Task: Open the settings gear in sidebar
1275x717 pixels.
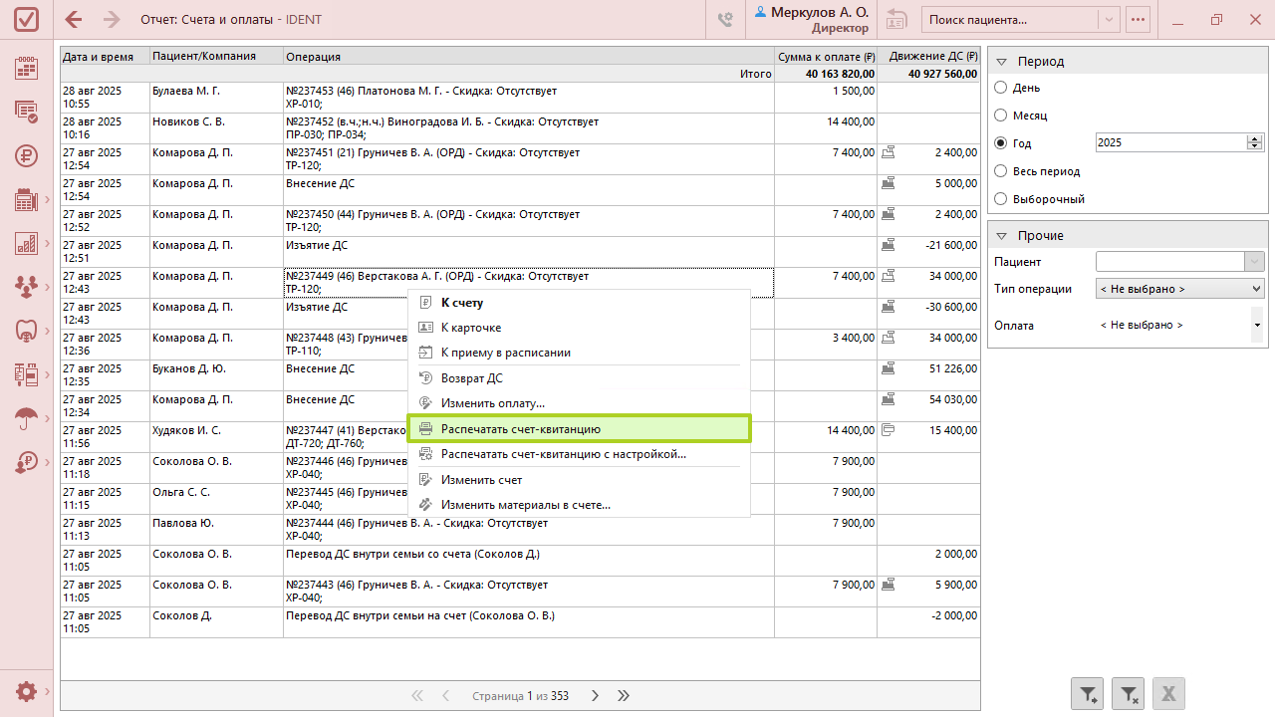Action: pos(27,691)
